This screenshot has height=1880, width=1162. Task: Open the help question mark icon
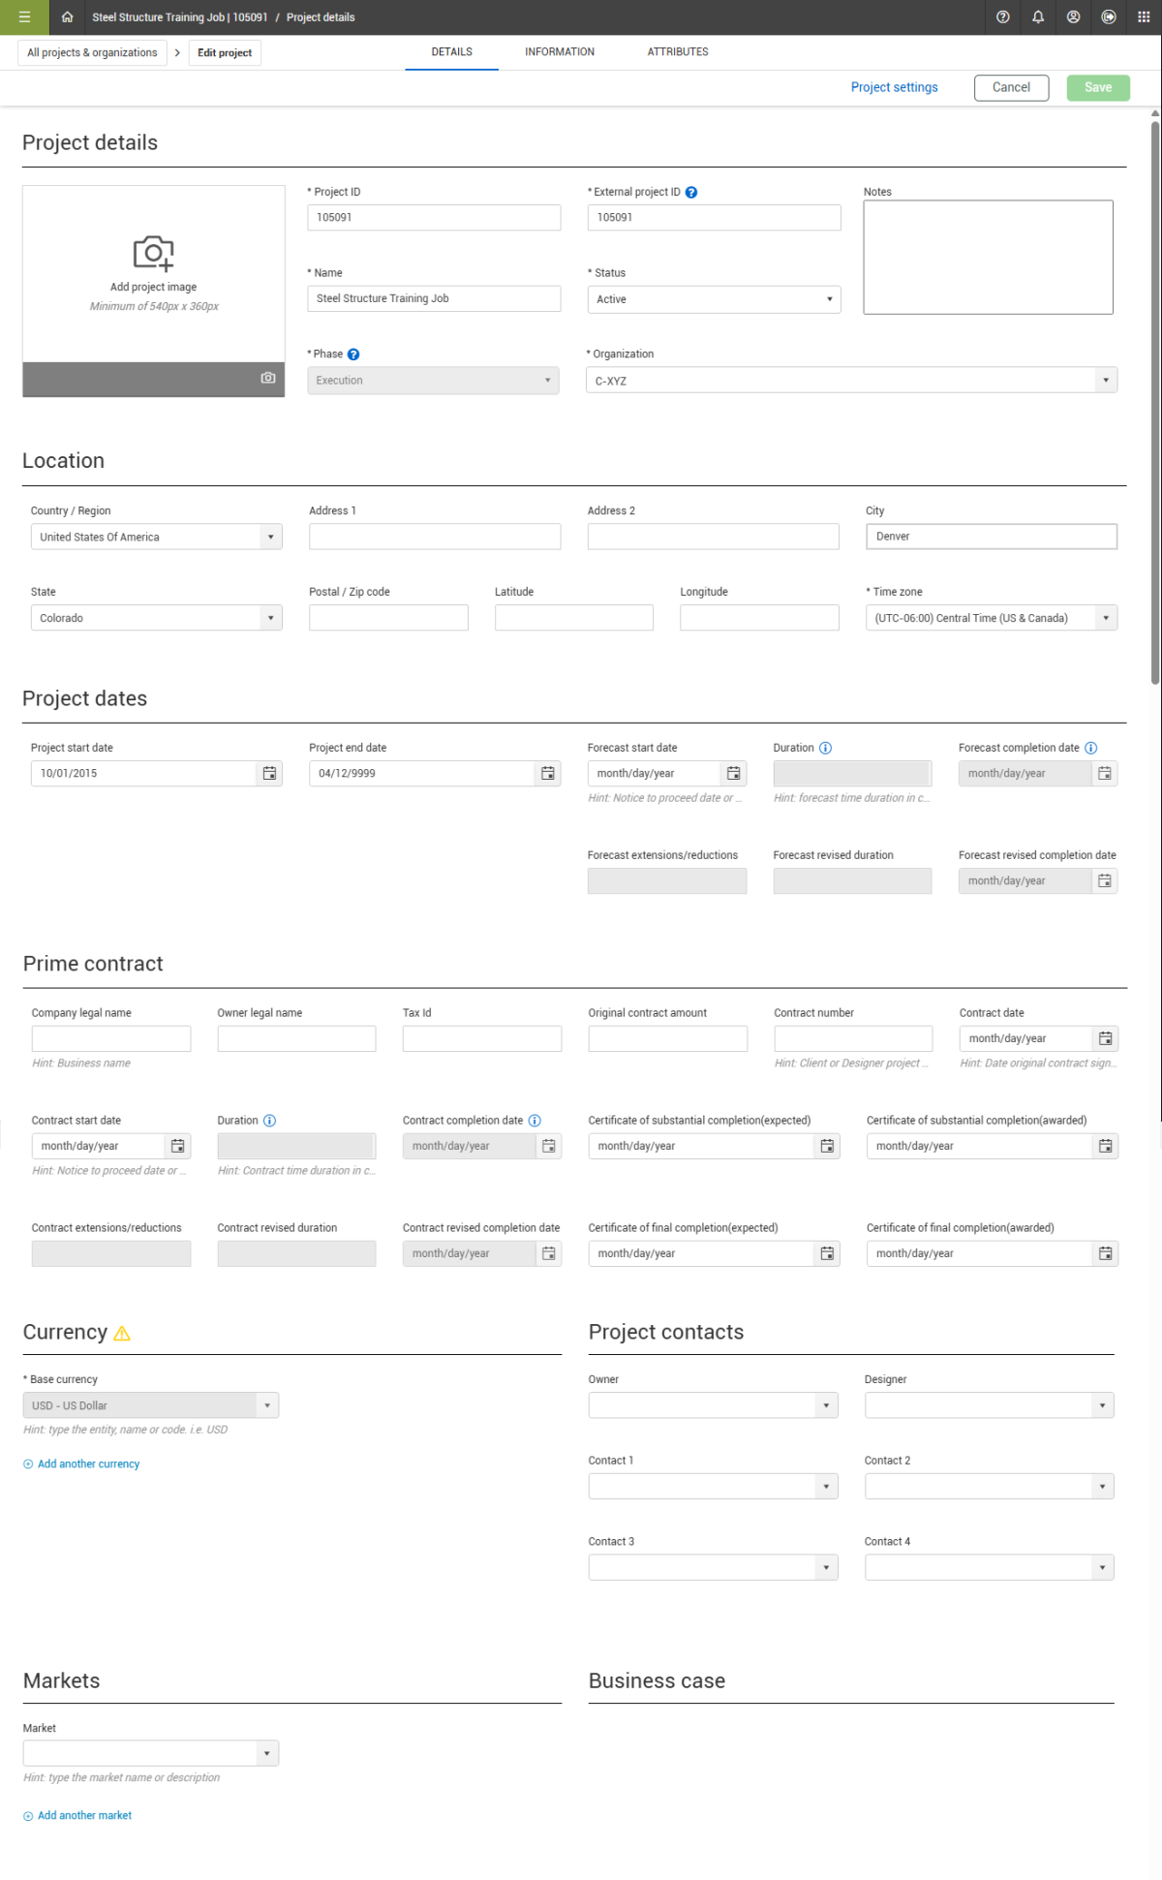tap(1003, 17)
